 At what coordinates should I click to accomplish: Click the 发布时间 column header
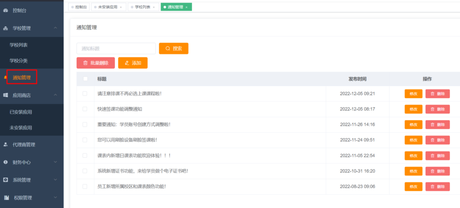[x=357, y=79]
